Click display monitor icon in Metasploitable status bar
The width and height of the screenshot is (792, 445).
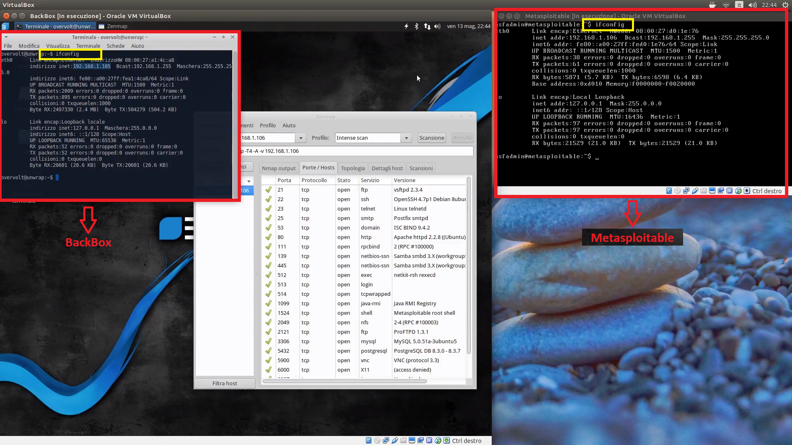[712, 191]
